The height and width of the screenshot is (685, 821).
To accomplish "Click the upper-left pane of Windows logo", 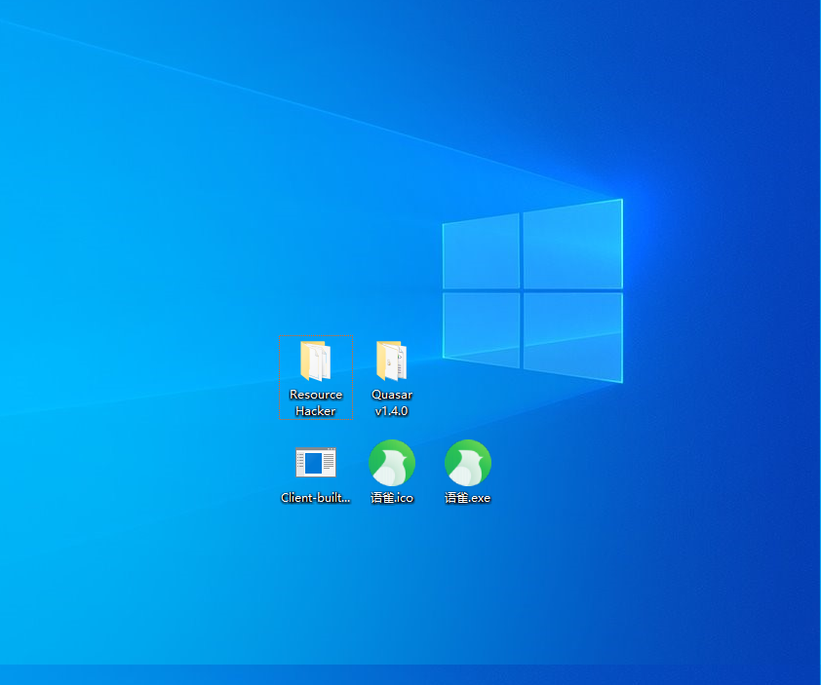I will (x=482, y=253).
